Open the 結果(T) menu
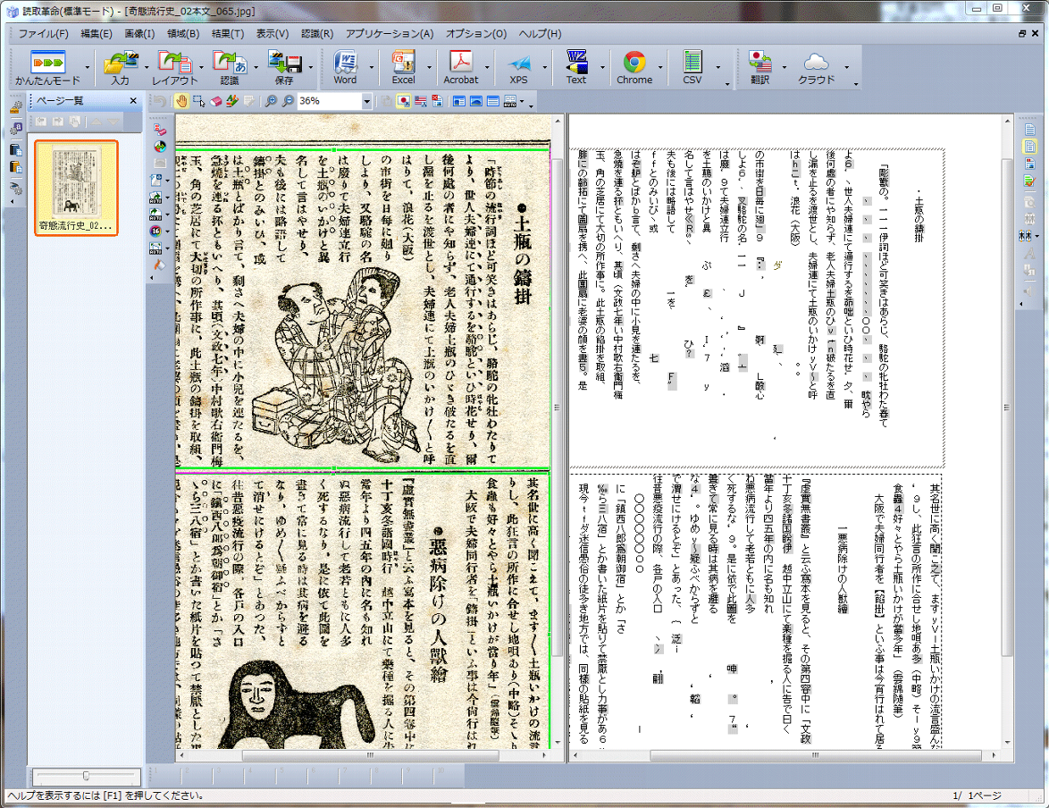1049x808 pixels. tap(228, 33)
